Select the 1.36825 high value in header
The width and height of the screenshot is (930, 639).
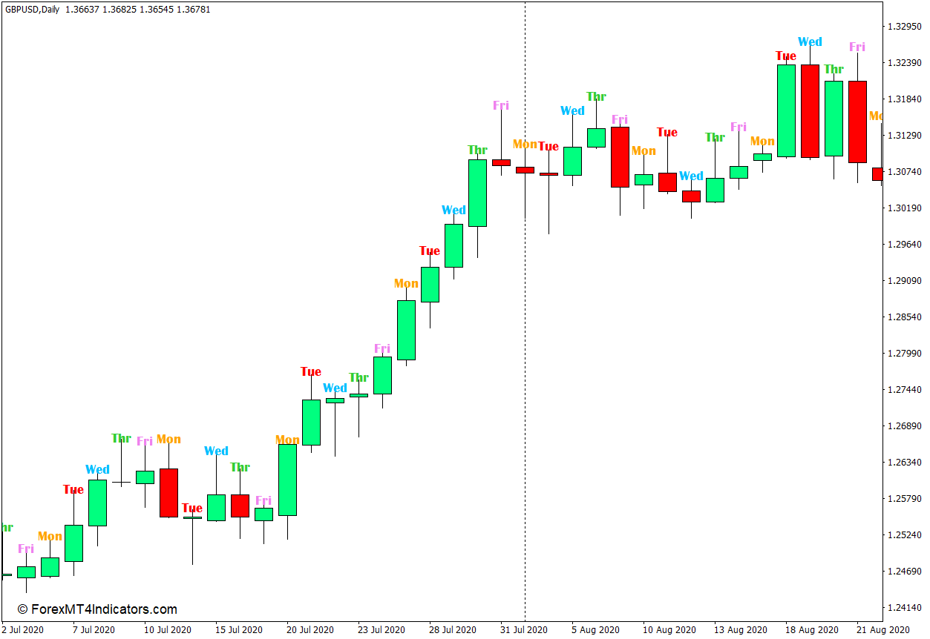coord(119,10)
